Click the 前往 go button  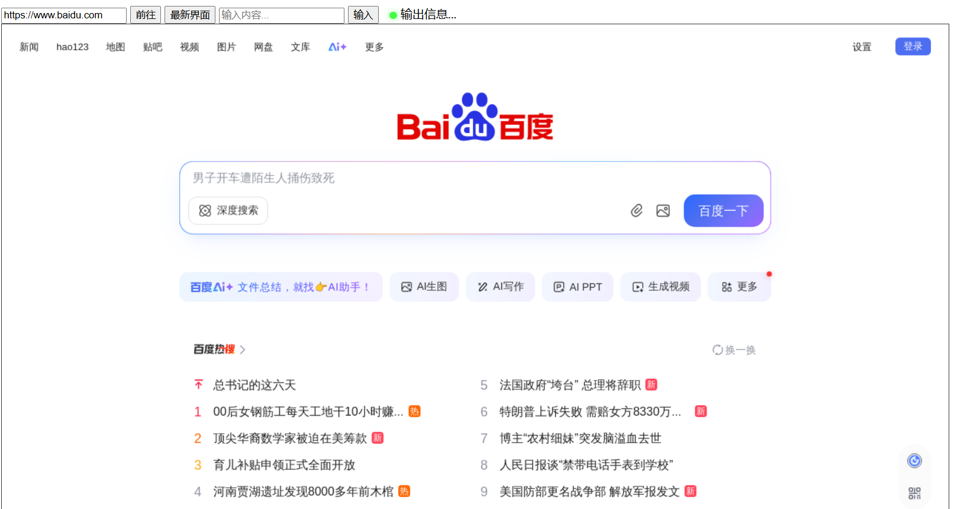coord(146,15)
